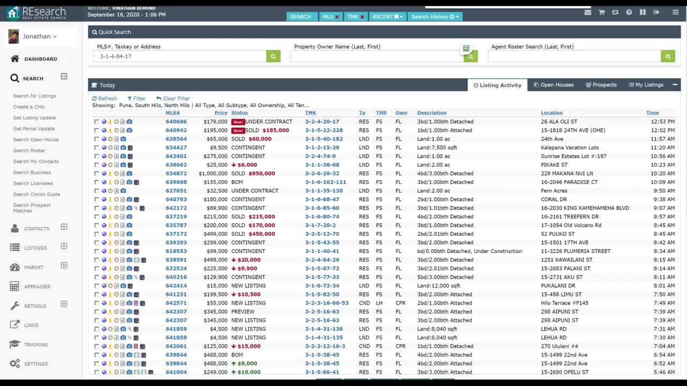Click the shopping cart icon
This screenshot has width=687, height=386.
point(602,12)
